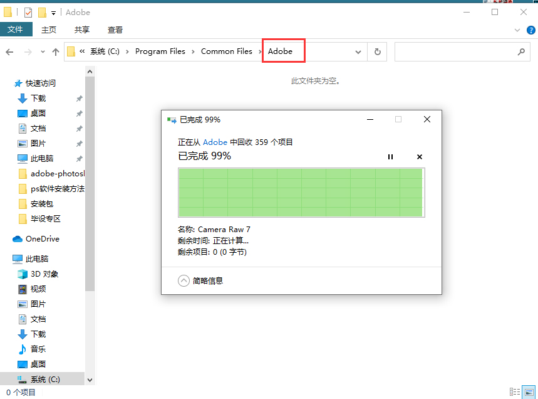Close the 已完成 99% progress dialog
538x399 pixels.
(427, 119)
